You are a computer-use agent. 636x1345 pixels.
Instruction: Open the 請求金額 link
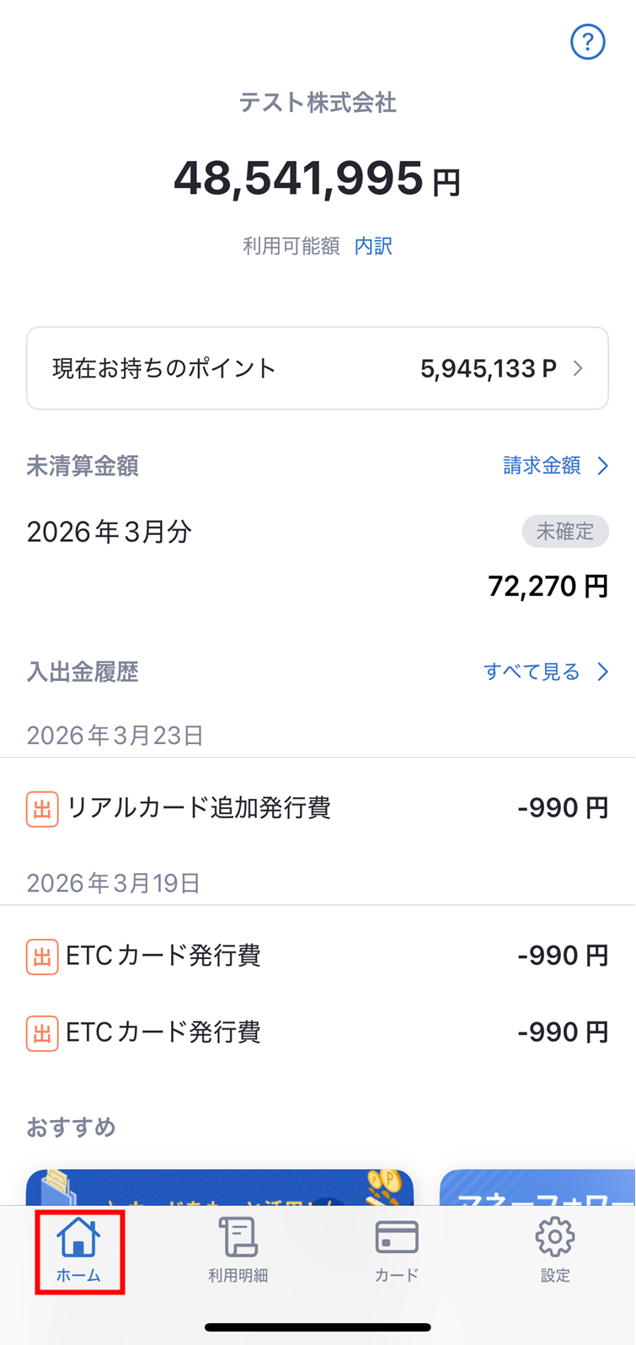pos(542,466)
